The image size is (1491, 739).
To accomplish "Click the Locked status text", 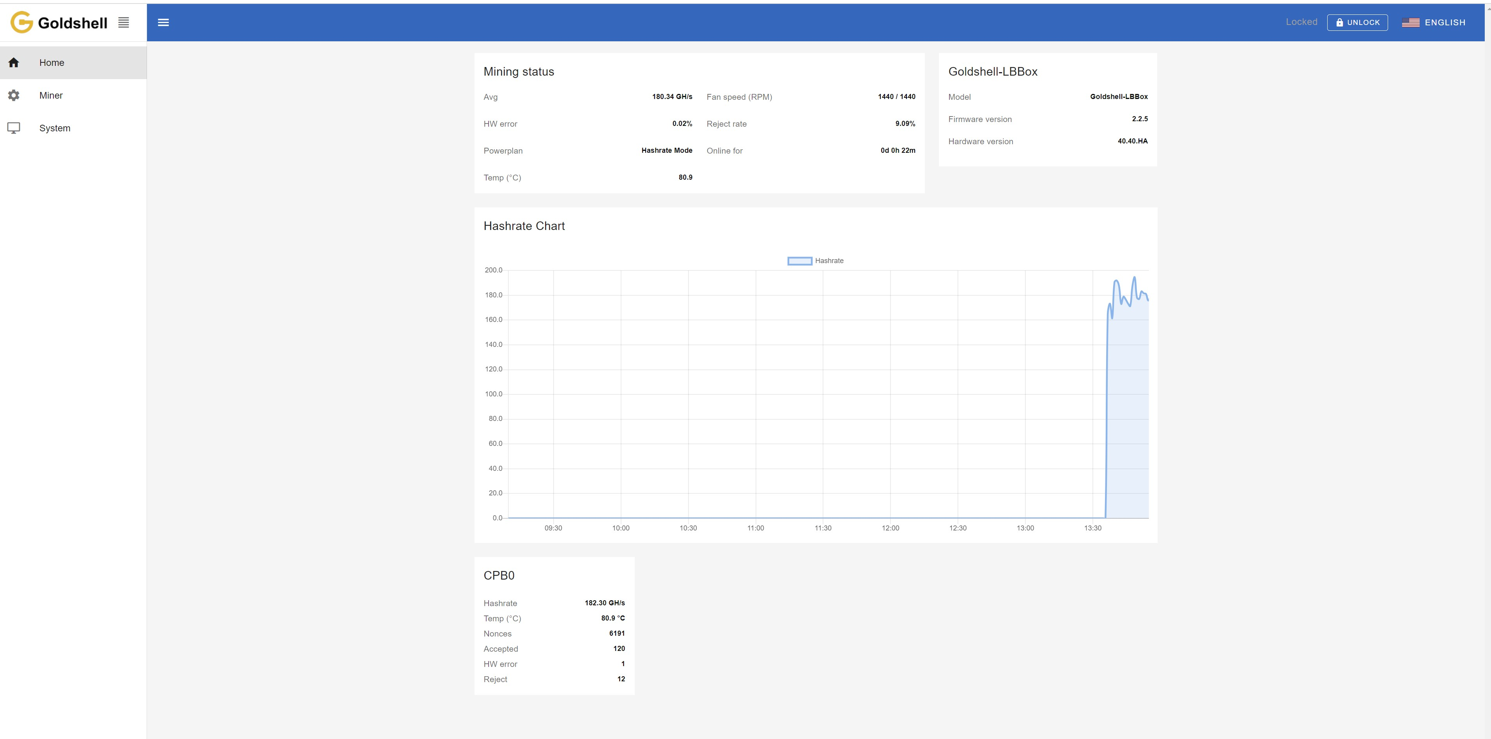I will pyautogui.click(x=1302, y=22).
